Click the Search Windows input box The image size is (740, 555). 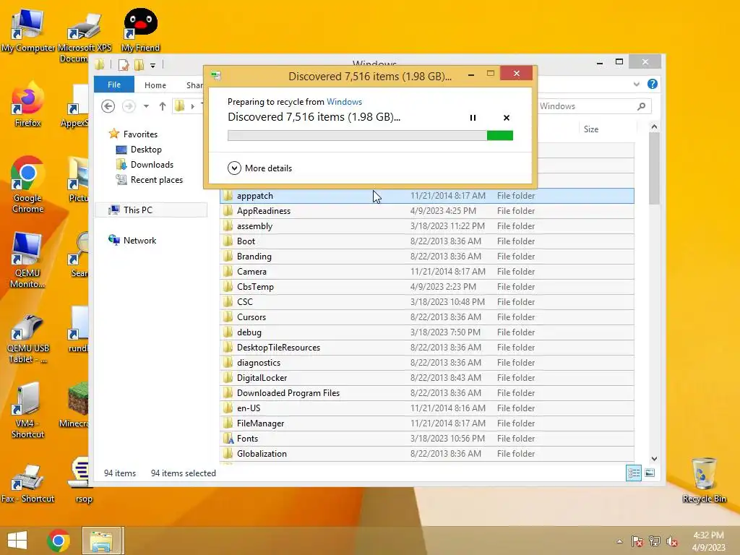click(x=585, y=106)
